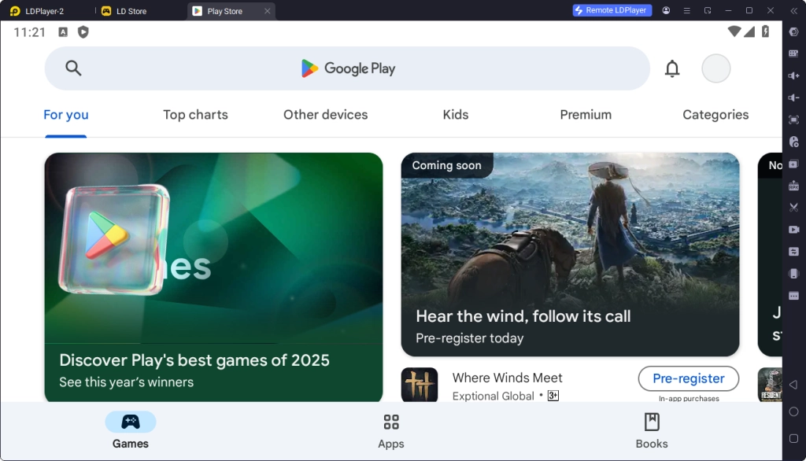This screenshot has width=806, height=461.
Task: Switch to the Top charts tab
Action: 195,115
